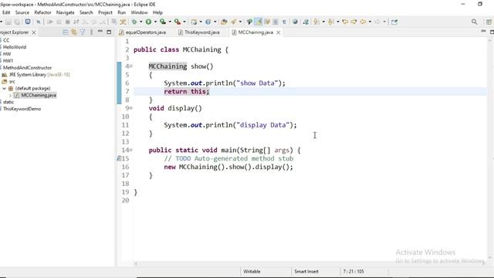This screenshot has width=494, height=278.
Task: Click the New Java Package icon
Action: 194,22
